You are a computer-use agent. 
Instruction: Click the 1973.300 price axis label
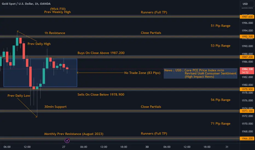click(247, 111)
